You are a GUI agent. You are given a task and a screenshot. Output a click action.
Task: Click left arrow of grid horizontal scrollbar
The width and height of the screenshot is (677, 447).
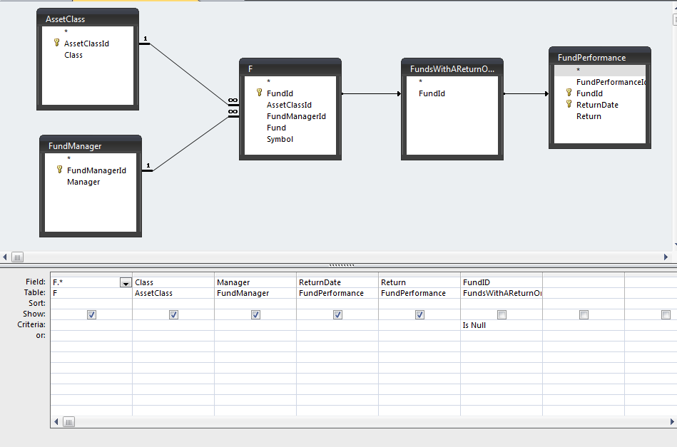coord(56,421)
